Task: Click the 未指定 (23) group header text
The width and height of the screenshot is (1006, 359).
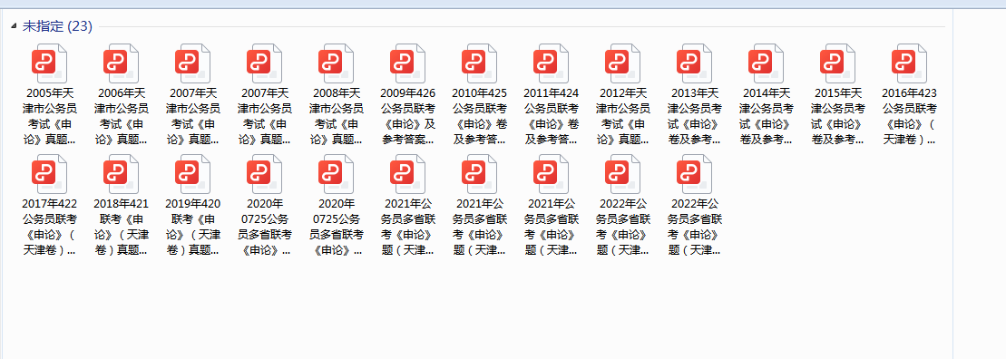Action: point(58,26)
